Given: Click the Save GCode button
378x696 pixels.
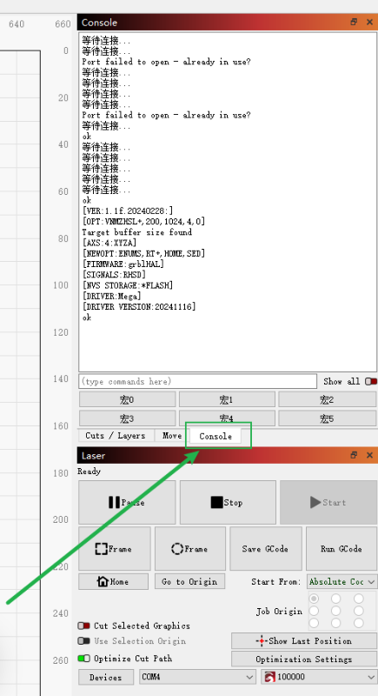Looking at the screenshot, I should (x=265, y=549).
